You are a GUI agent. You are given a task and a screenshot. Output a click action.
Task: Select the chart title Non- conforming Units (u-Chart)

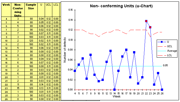tap(121, 6)
